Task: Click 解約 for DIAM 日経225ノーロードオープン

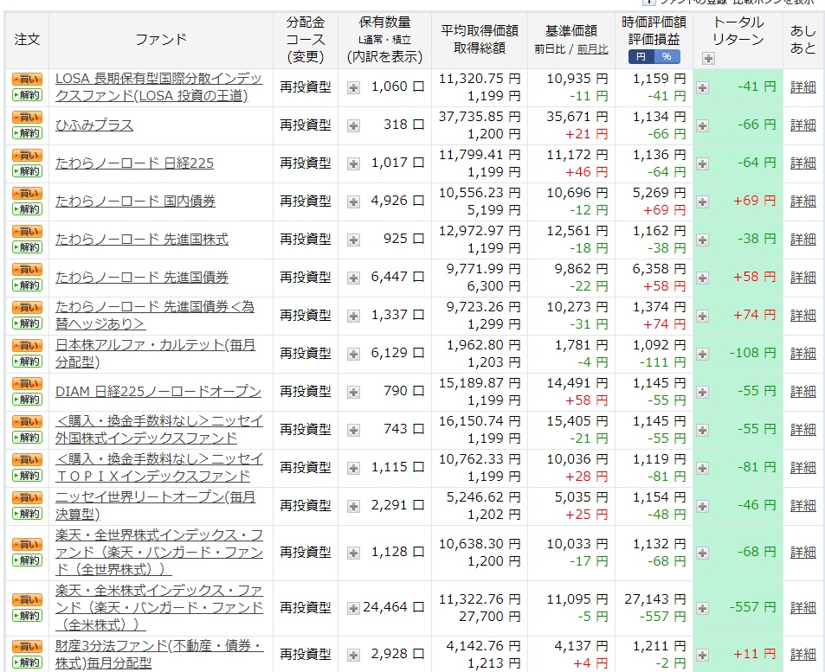Action: (26, 398)
